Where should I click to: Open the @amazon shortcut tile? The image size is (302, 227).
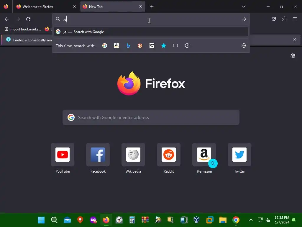[x=204, y=155]
